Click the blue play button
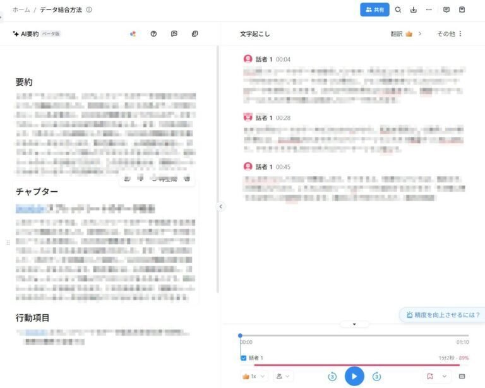This screenshot has height=388, width=485. click(x=354, y=376)
